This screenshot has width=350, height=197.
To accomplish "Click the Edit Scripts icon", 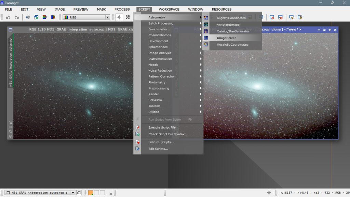I will coord(137,149).
